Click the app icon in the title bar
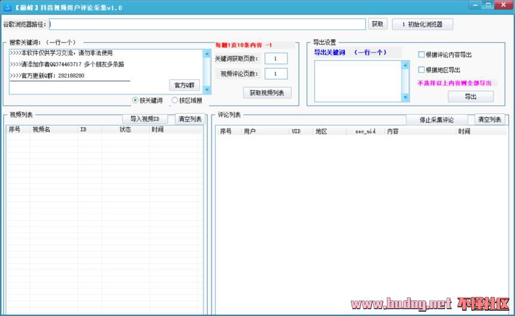This screenshot has height=316, width=515. point(8,8)
